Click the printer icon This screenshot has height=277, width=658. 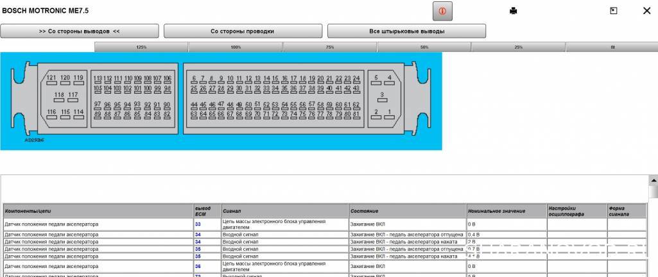coord(513,11)
